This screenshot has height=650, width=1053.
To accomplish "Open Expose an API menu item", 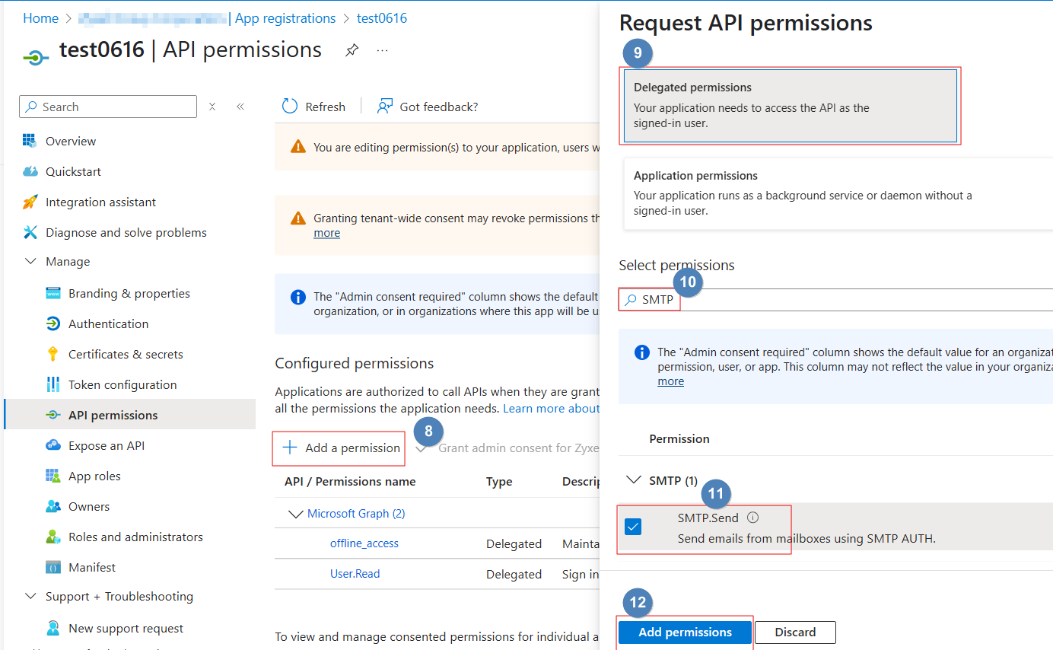I will pos(107,445).
